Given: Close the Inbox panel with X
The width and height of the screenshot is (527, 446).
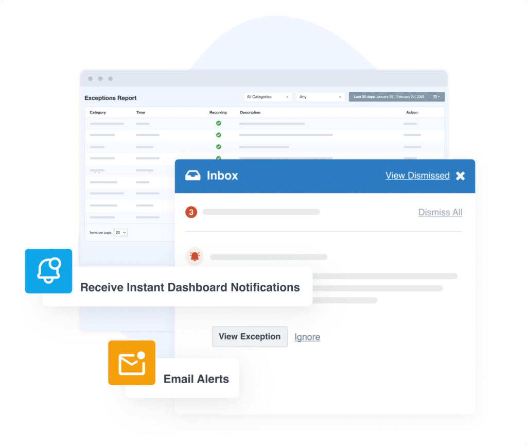Looking at the screenshot, I should (460, 176).
